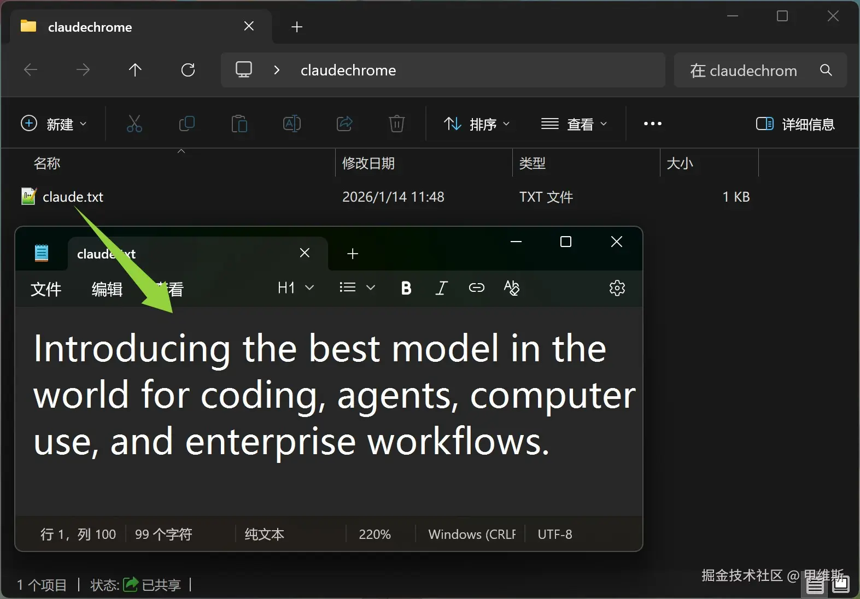Open the more options ellipsis in Explorer

653,124
